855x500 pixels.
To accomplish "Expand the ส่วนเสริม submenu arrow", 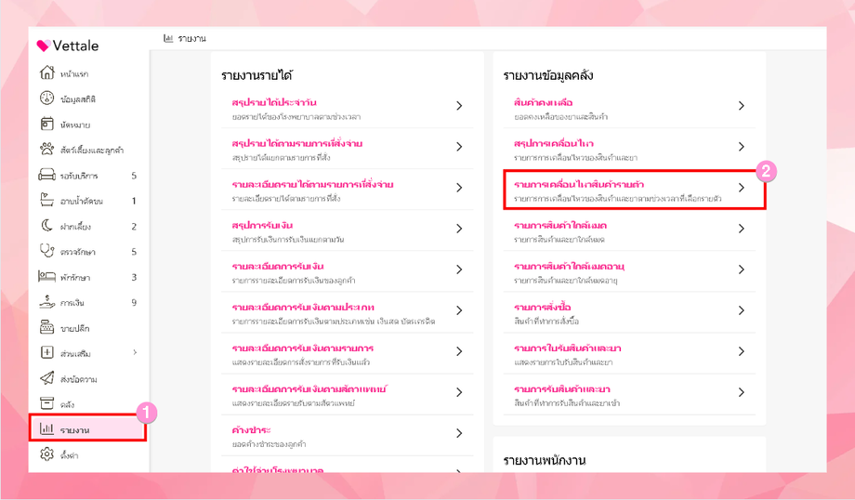I will point(135,353).
